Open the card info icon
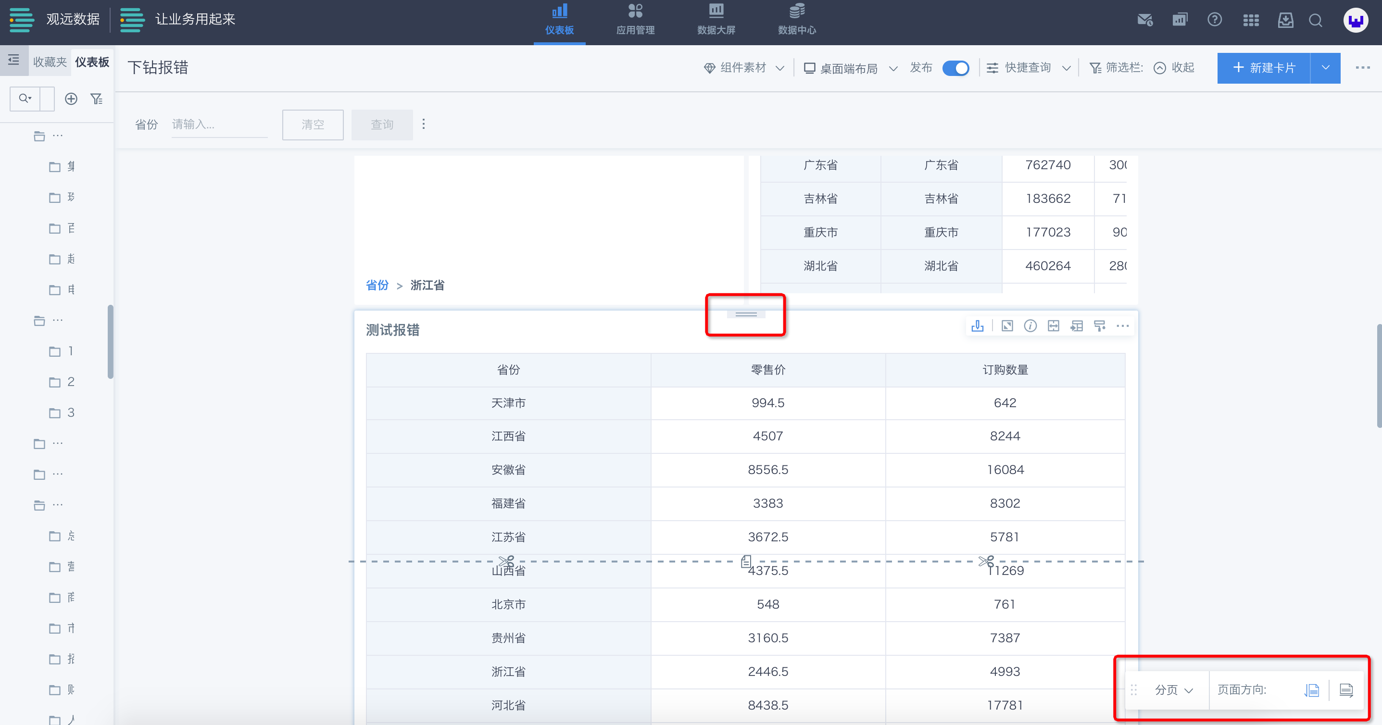 1030,326
